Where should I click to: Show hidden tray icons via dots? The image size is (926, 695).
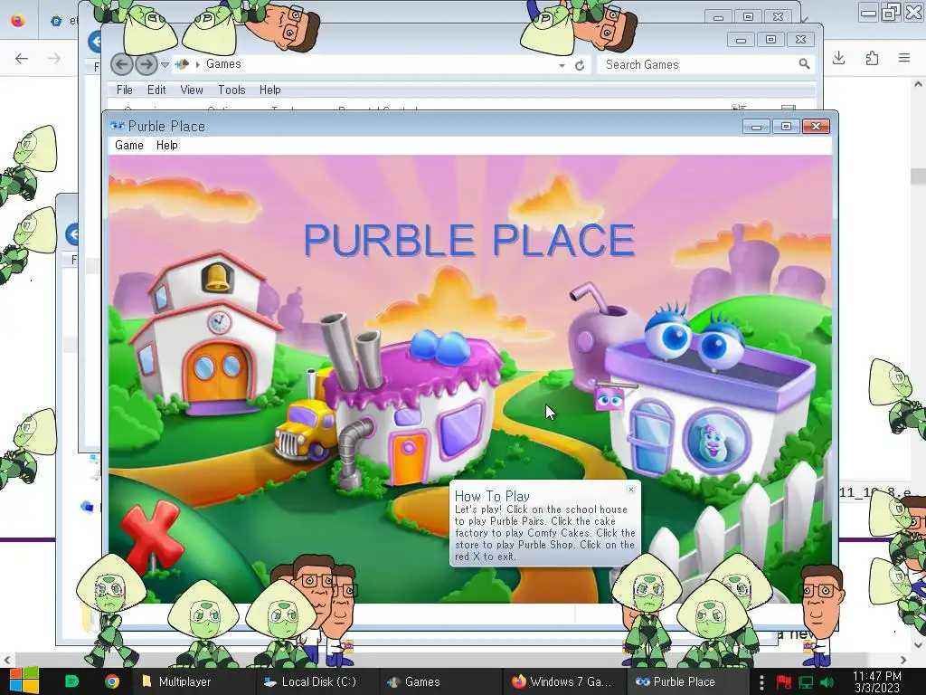pos(761,682)
